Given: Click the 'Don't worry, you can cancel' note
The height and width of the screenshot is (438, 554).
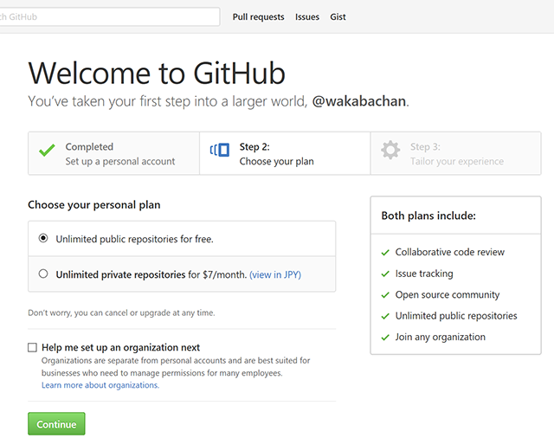Looking at the screenshot, I should [x=121, y=313].
